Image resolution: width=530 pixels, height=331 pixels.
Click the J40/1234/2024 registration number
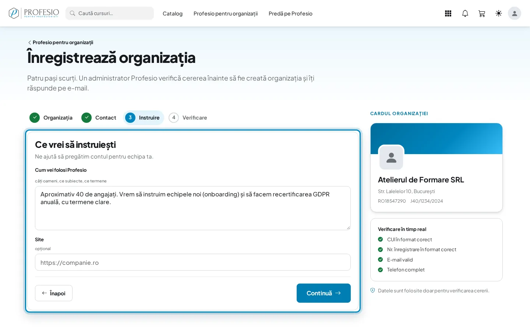pos(427,201)
